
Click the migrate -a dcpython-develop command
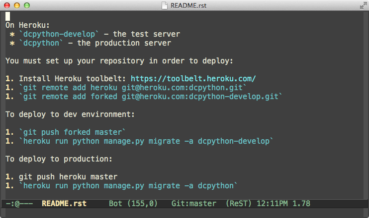pyautogui.click(x=146, y=141)
